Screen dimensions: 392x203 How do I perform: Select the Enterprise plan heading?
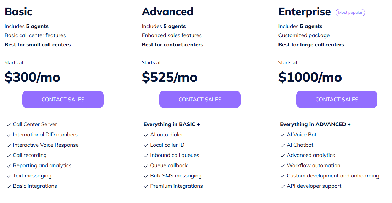pos(304,12)
